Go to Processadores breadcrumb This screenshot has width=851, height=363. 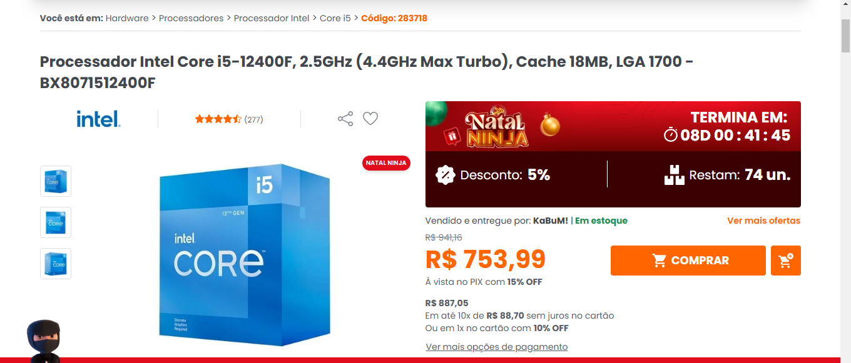[191, 18]
